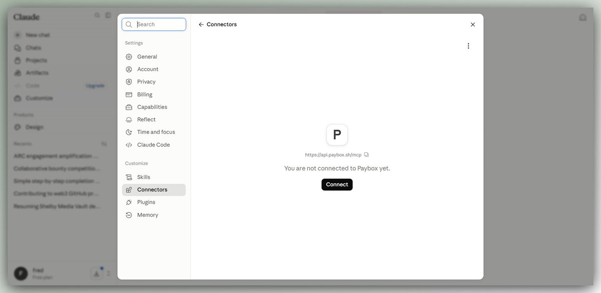Toggle the sidebar collapse icon
Viewport: 601px width, 293px height.
108,16
